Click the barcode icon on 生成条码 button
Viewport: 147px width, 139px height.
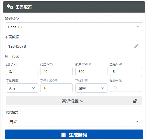click(63, 135)
